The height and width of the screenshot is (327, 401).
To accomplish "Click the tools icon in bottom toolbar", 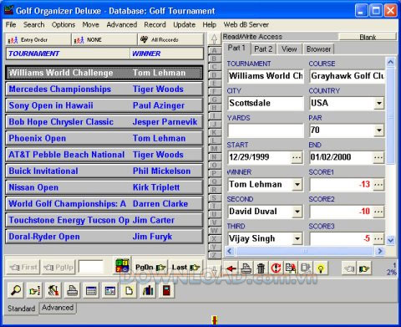I will 53,290.
